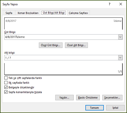Expand the Alt bilgi dropdown arrow
The height and width of the screenshot is (113, 127).
120,58
